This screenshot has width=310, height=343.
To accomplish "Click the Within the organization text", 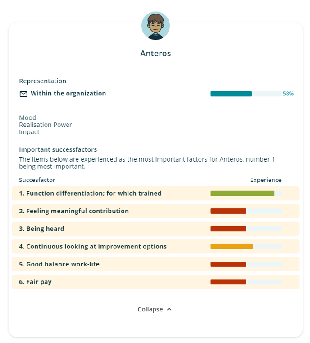I will pos(68,94).
